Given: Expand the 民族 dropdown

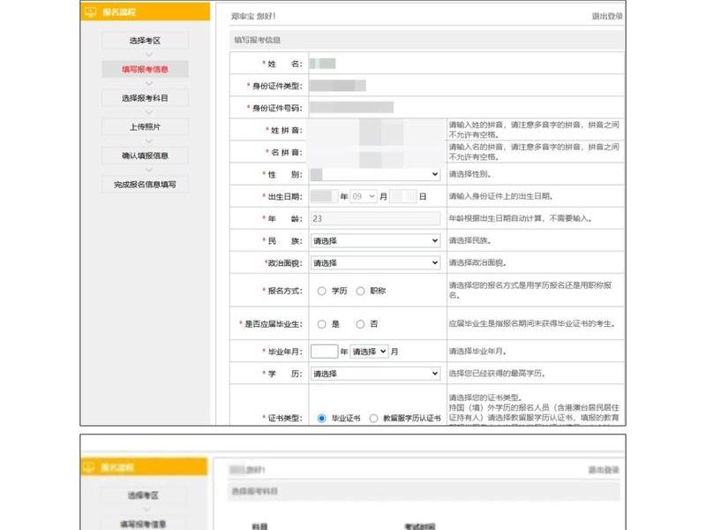Looking at the screenshot, I should (x=375, y=240).
